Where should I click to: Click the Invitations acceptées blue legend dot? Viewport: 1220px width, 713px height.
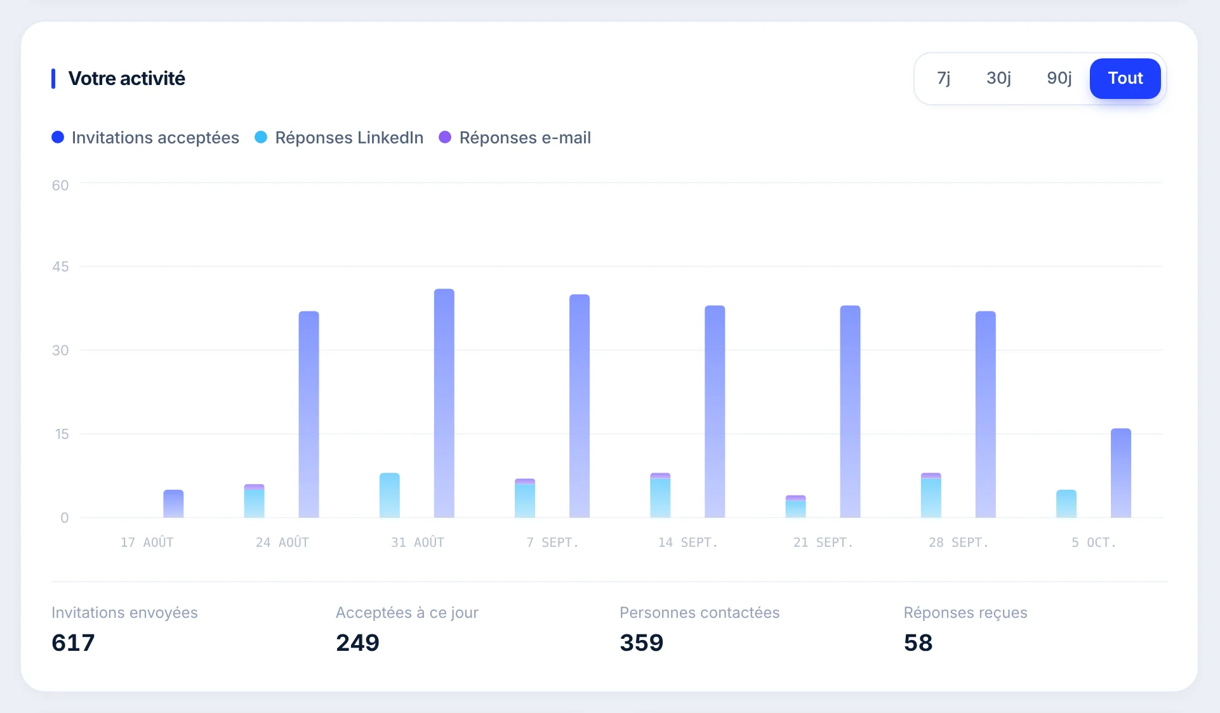click(x=58, y=137)
